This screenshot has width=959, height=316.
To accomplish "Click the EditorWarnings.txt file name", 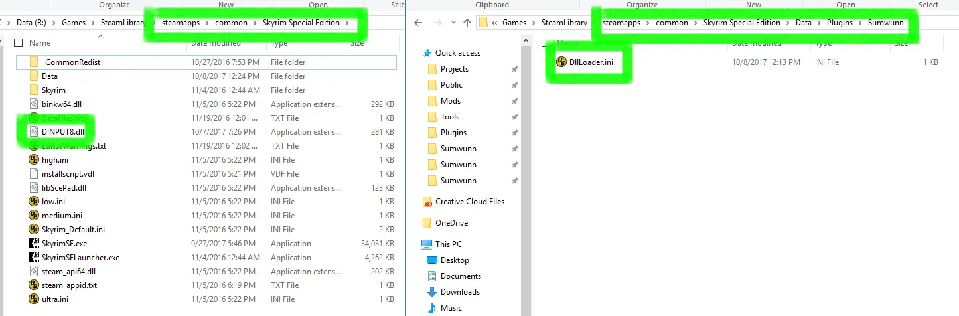I will click(74, 145).
